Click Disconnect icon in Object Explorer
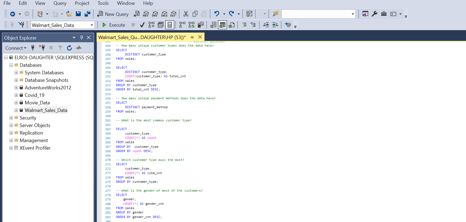The width and height of the screenshot is (466, 222). click(42, 48)
